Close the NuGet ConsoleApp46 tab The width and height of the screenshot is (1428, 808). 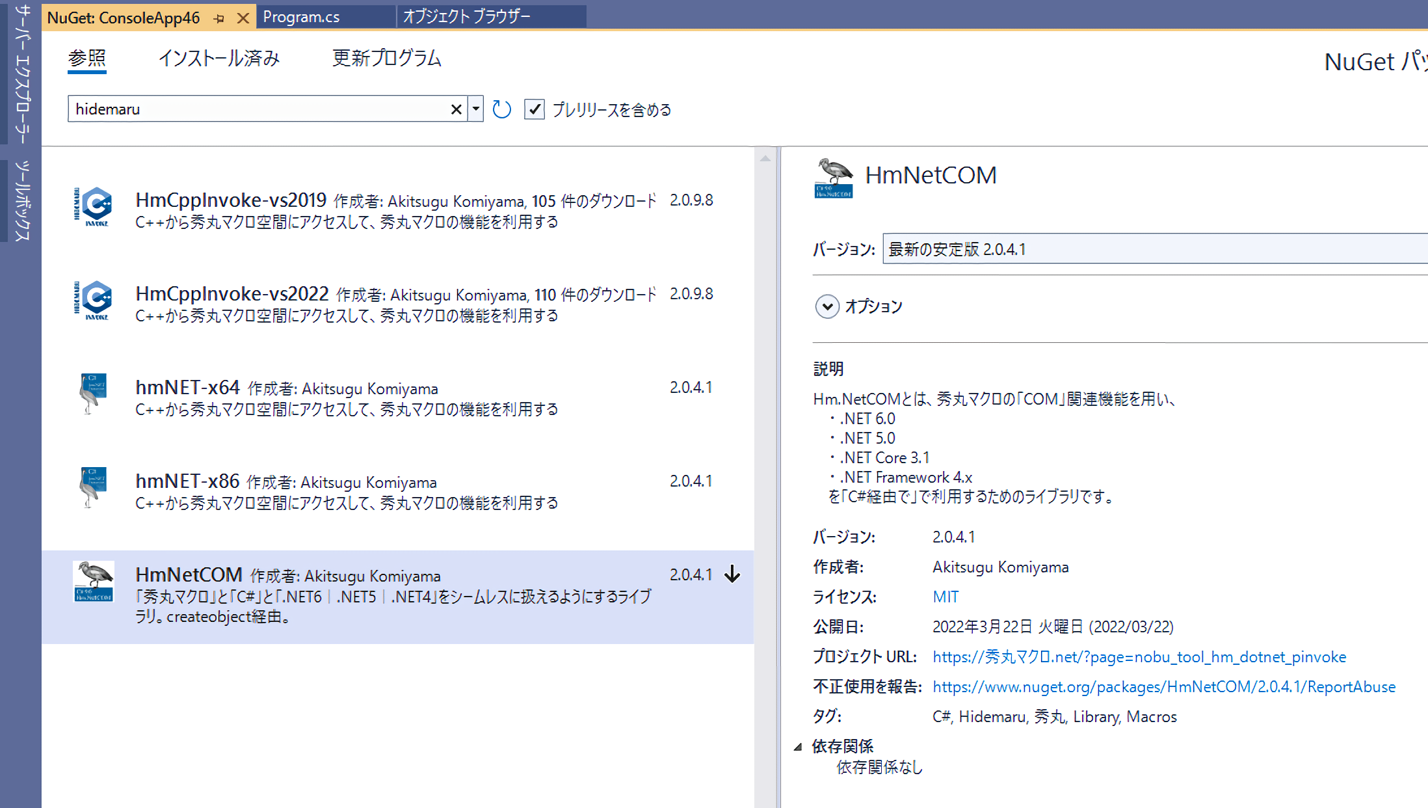[243, 18]
